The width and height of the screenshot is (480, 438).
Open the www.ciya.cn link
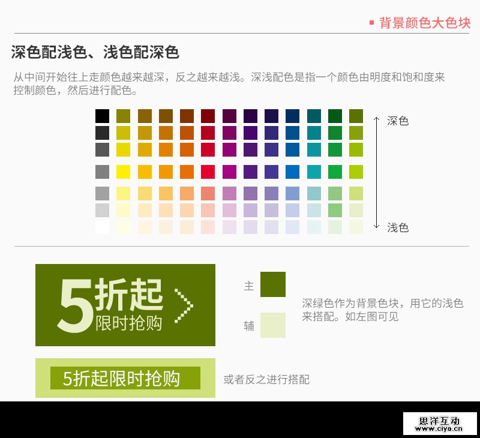440,429
